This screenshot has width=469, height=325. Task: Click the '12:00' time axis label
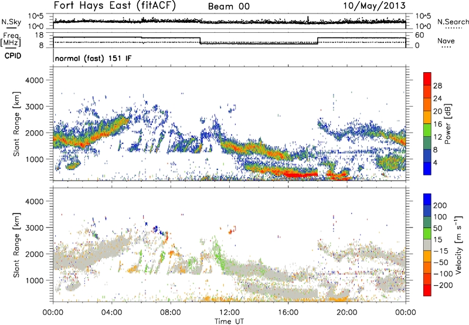pyautogui.click(x=229, y=313)
